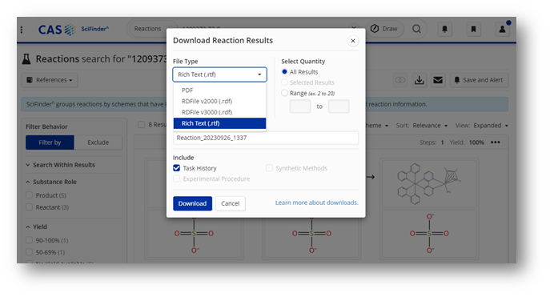Click the search magnifier icon

[416, 29]
